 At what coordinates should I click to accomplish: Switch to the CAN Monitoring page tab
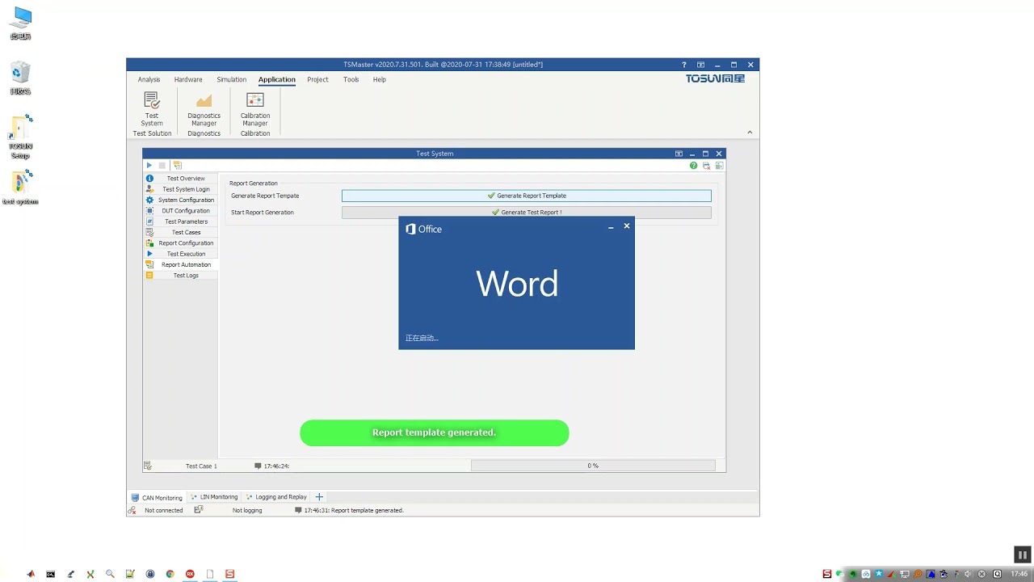[157, 497]
